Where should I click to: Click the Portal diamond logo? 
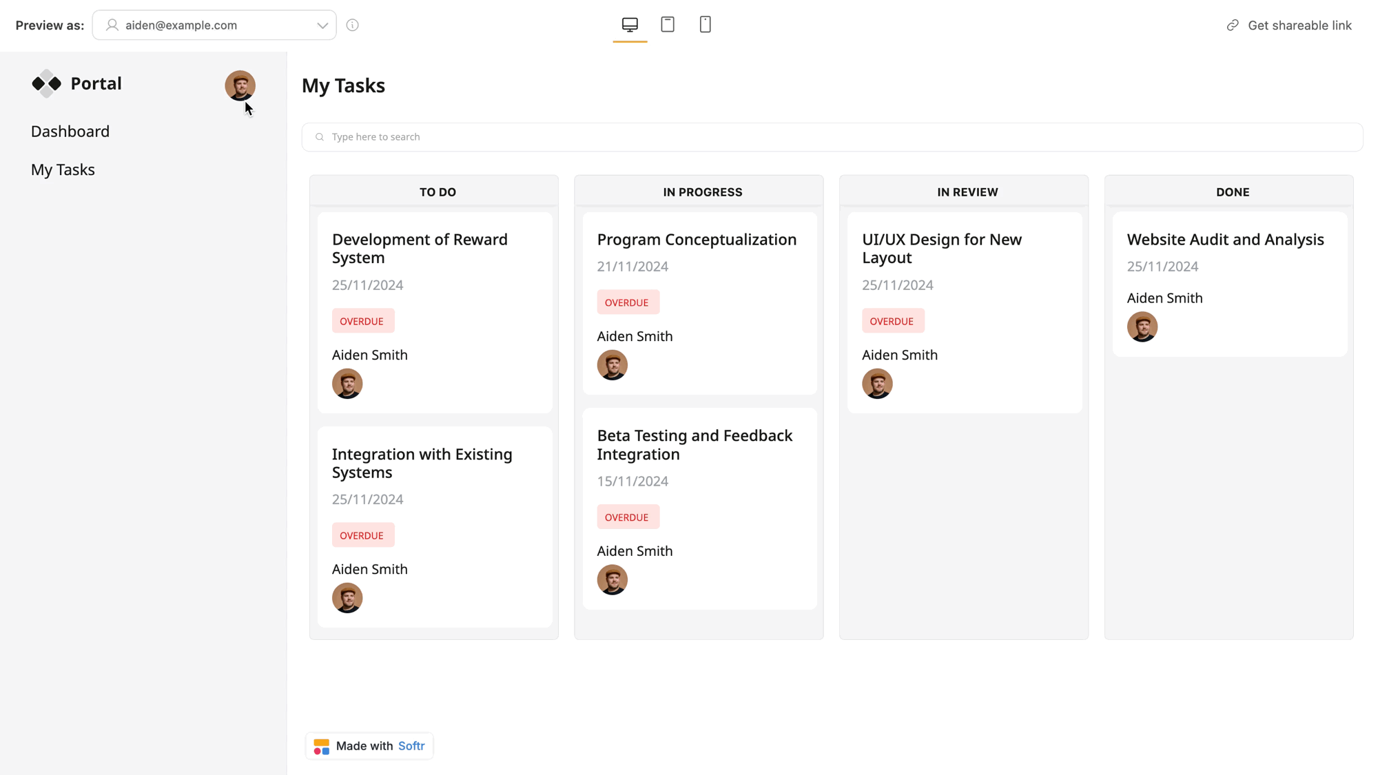tap(47, 83)
